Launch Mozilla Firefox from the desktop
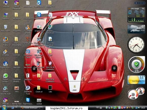Screen dimensions: 147x110 click(x=6, y=41)
